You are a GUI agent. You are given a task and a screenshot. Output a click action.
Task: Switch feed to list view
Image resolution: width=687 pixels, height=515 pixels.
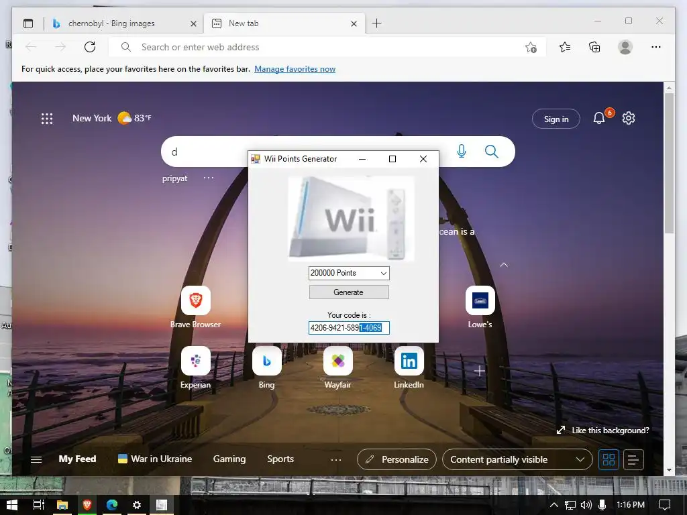[x=633, y=459]
